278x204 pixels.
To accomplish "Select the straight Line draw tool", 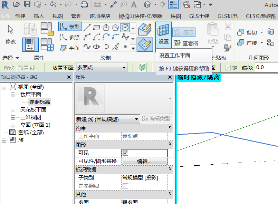I will coord(87,28).
